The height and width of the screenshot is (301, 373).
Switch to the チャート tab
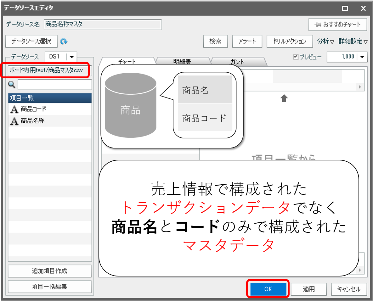click(127, 61)
